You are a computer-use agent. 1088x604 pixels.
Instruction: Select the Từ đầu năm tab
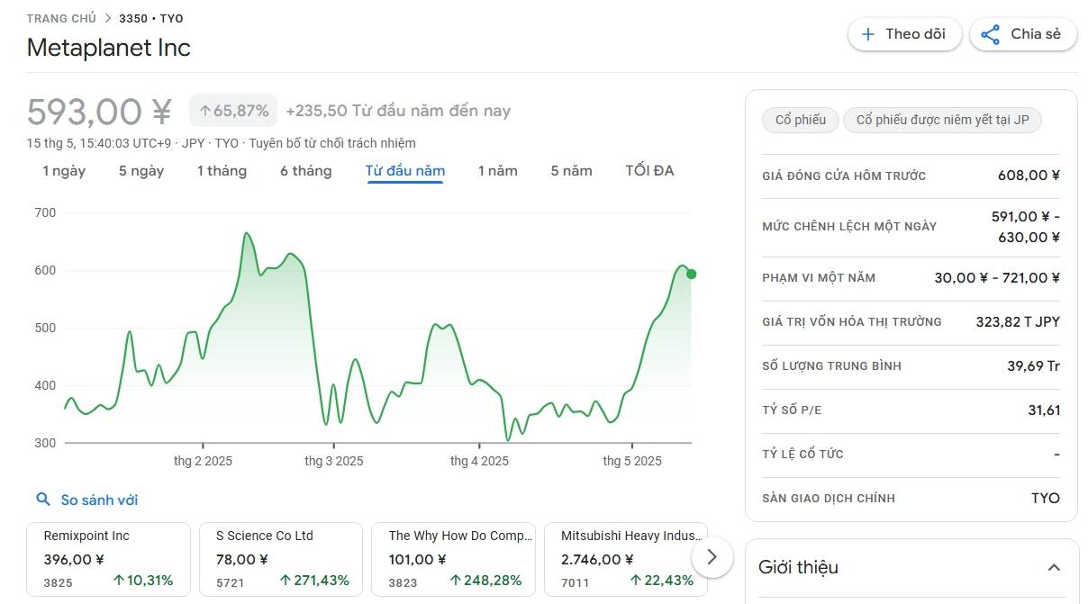pyautogui.click(x=405, y=171)
